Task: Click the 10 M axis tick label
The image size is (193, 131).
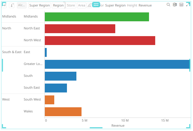Action: (125, 120)
